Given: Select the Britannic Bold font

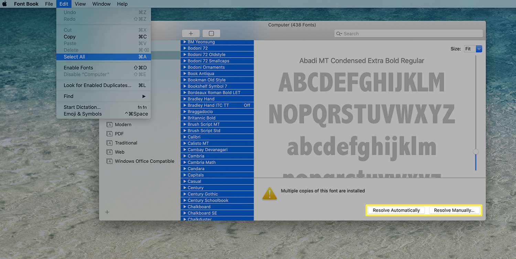Looking at the screenshot, I should (x=217, y=118).
